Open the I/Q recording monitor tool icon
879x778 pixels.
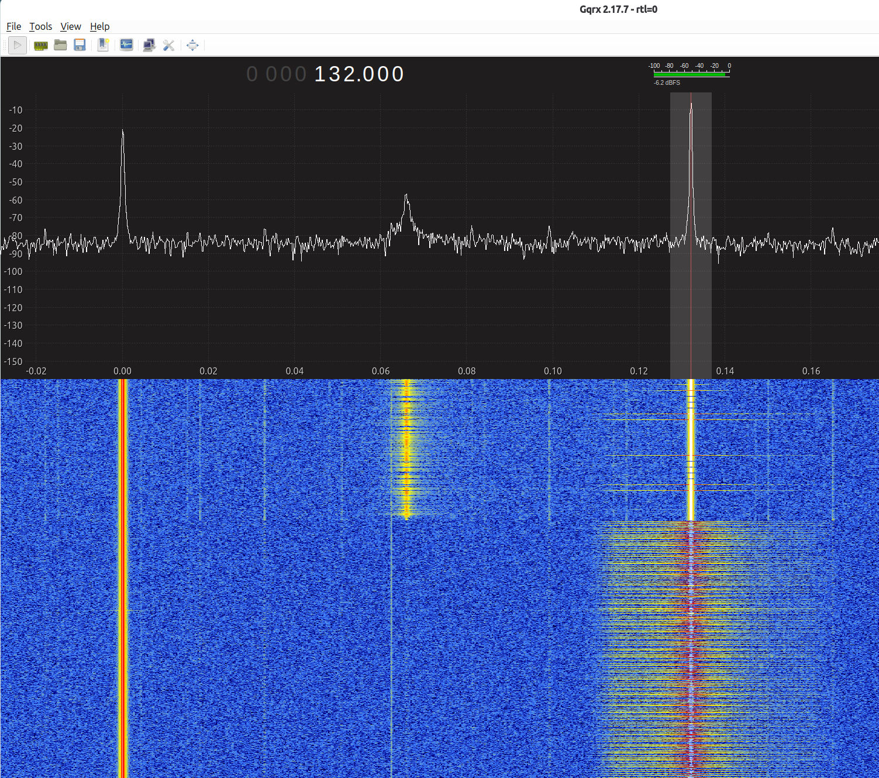[126, 45]
